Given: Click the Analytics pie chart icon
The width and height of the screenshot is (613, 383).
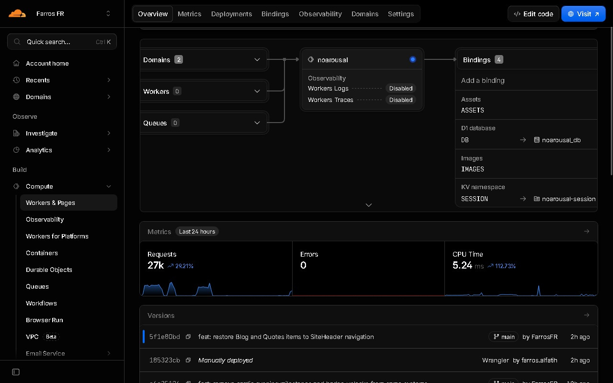Looking at the screenshot, I should coord(16,150).
